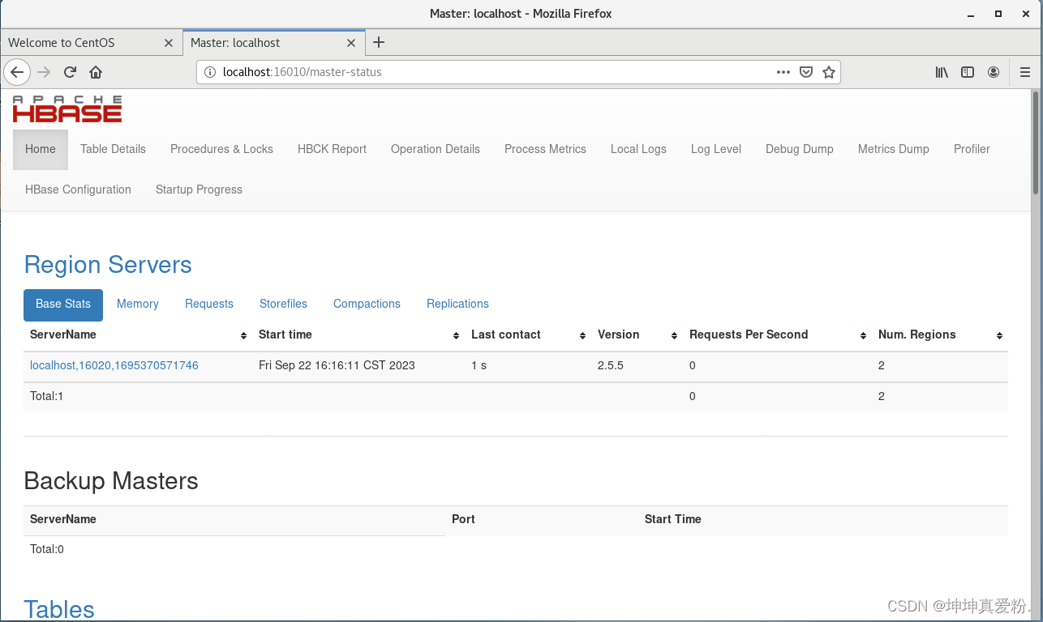Screen dimensions: 1043x622
Task: Maximize the Firefox window
Action: (x=998, y=14)
